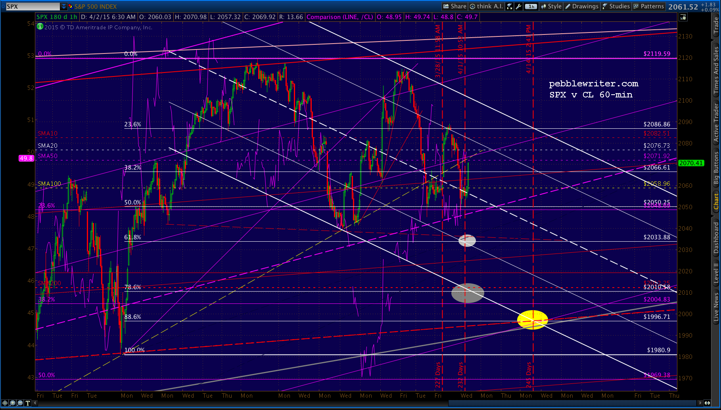This screenshot has width=721, height=410.
Task: Click the colored symbol link squares icon
Action: click(71, 7)
